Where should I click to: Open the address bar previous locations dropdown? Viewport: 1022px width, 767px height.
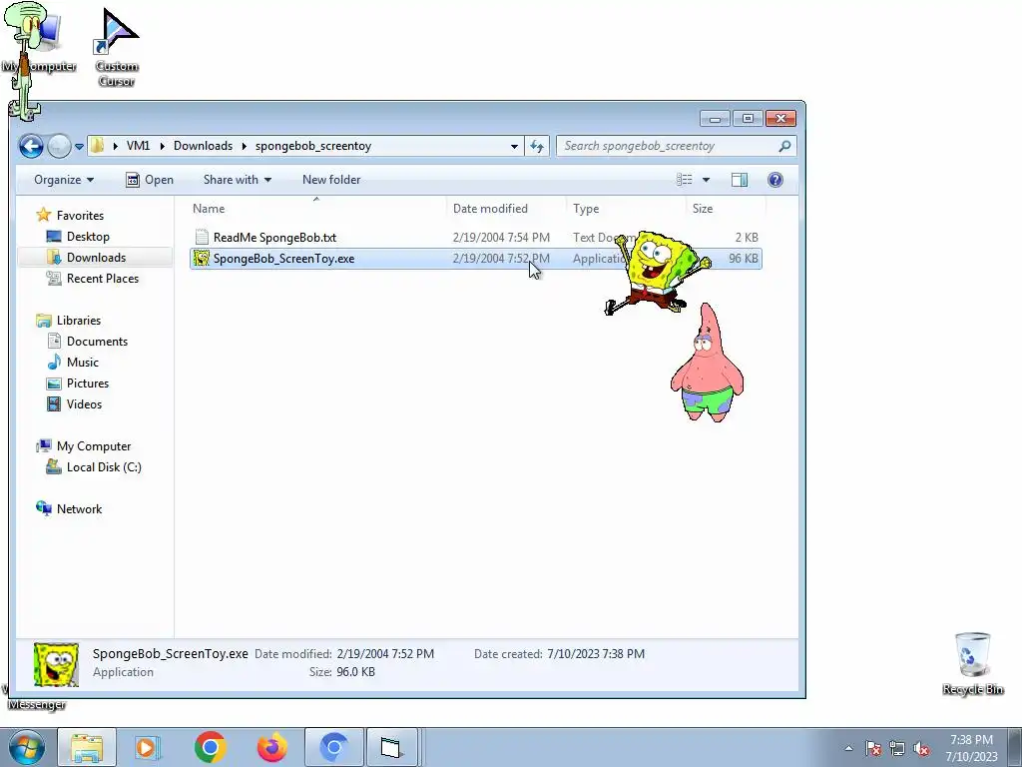tap(514, 146)
